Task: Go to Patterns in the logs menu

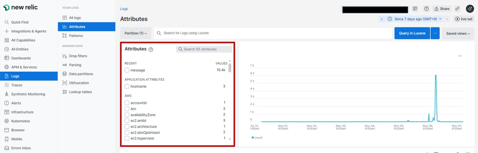Action: (76, 36)
